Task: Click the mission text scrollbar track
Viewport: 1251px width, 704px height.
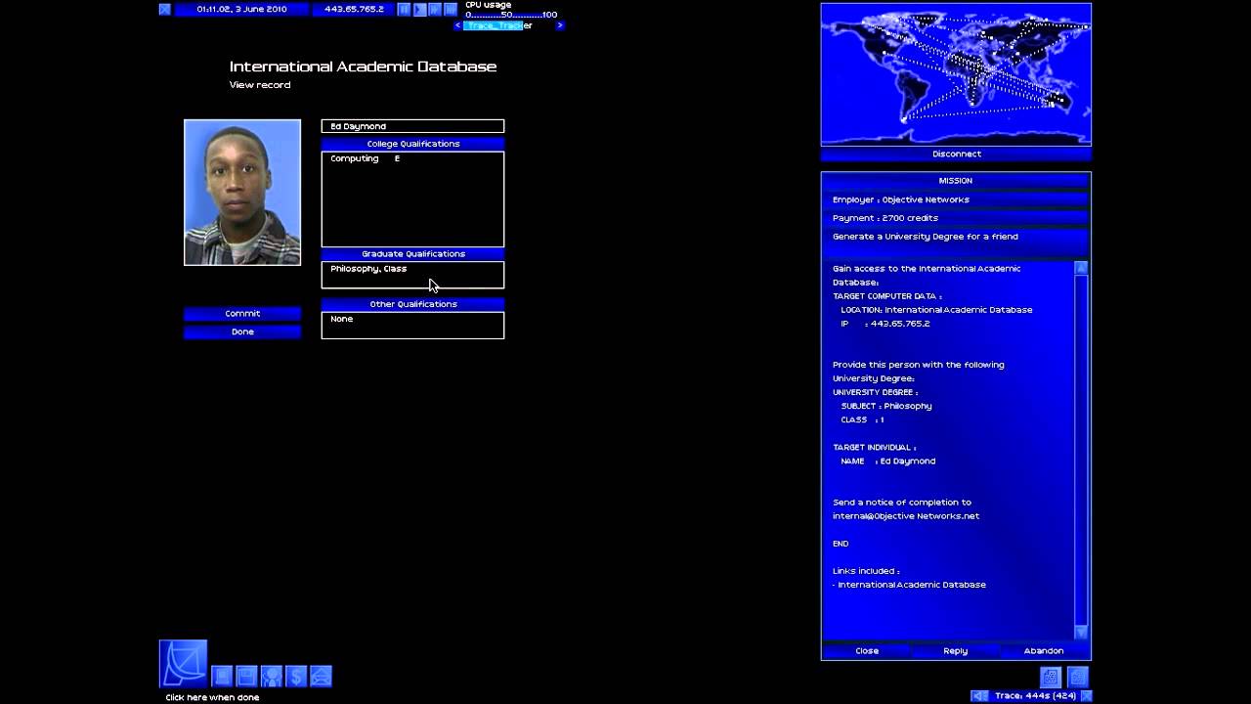Action: pos(1081,450)
